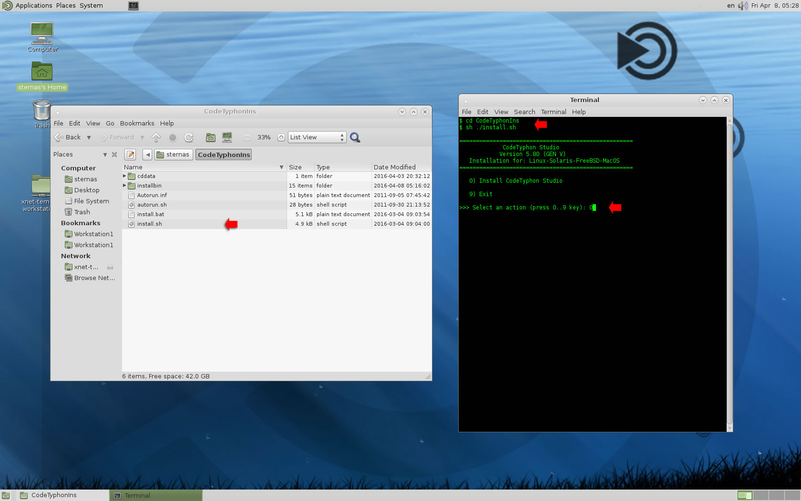Open the Home folder toolbar icon

pos(211,137)
